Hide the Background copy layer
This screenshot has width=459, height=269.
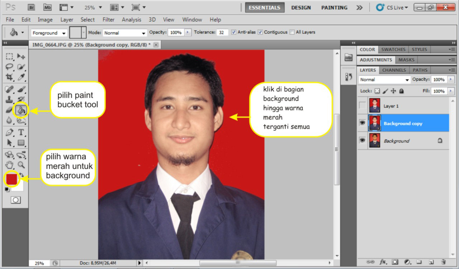click(363, 123)
